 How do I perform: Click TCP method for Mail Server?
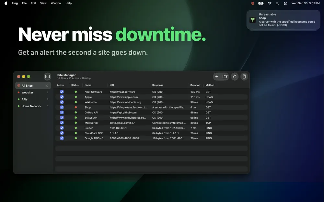[208, 123]
